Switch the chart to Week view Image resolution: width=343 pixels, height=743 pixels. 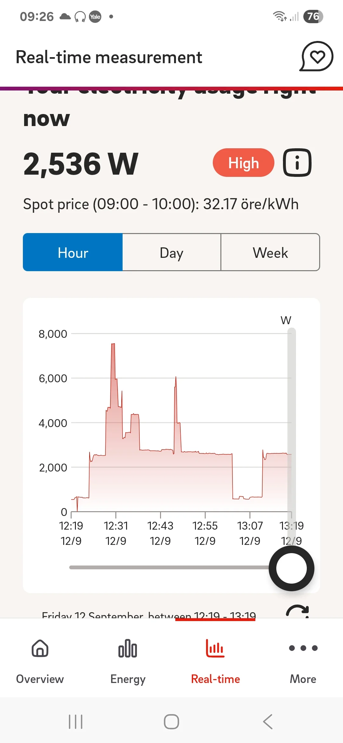(270, 252)
